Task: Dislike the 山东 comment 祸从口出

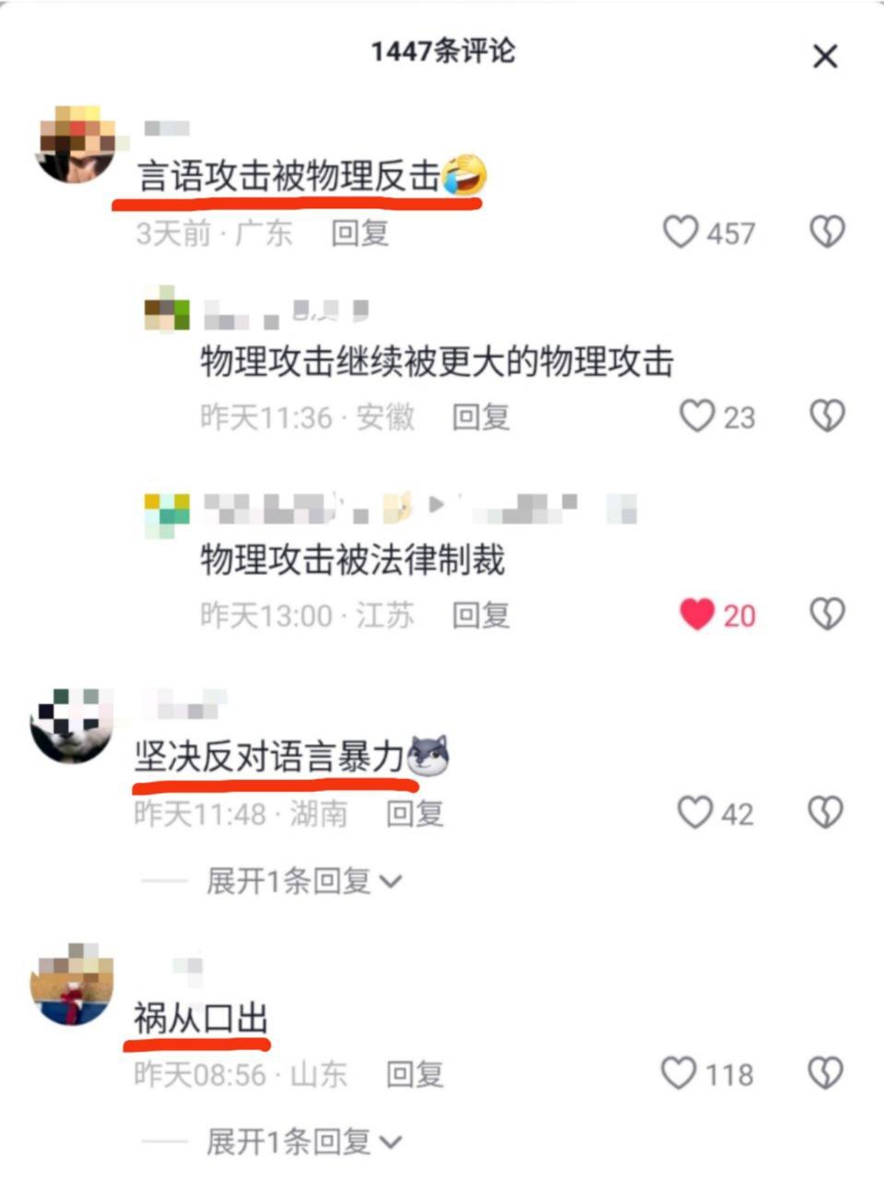Action: 825,1073
